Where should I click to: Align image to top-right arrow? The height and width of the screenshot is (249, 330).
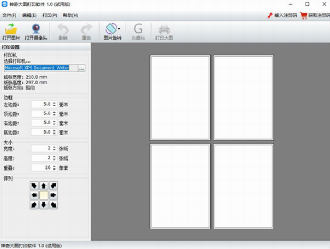point(53,186)
